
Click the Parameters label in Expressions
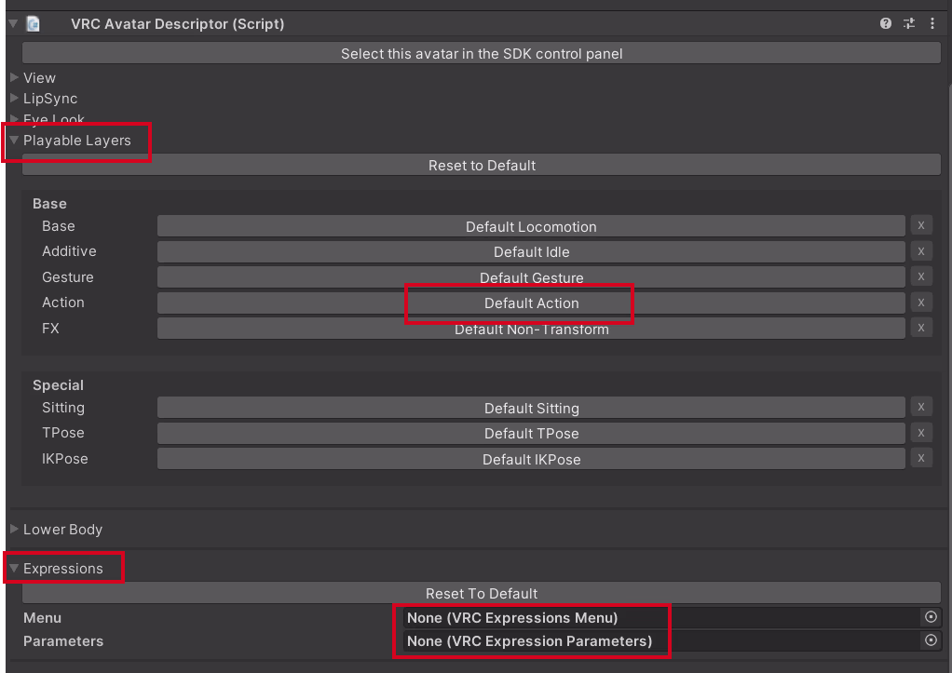pyautogui.click(x=63, y=640)
